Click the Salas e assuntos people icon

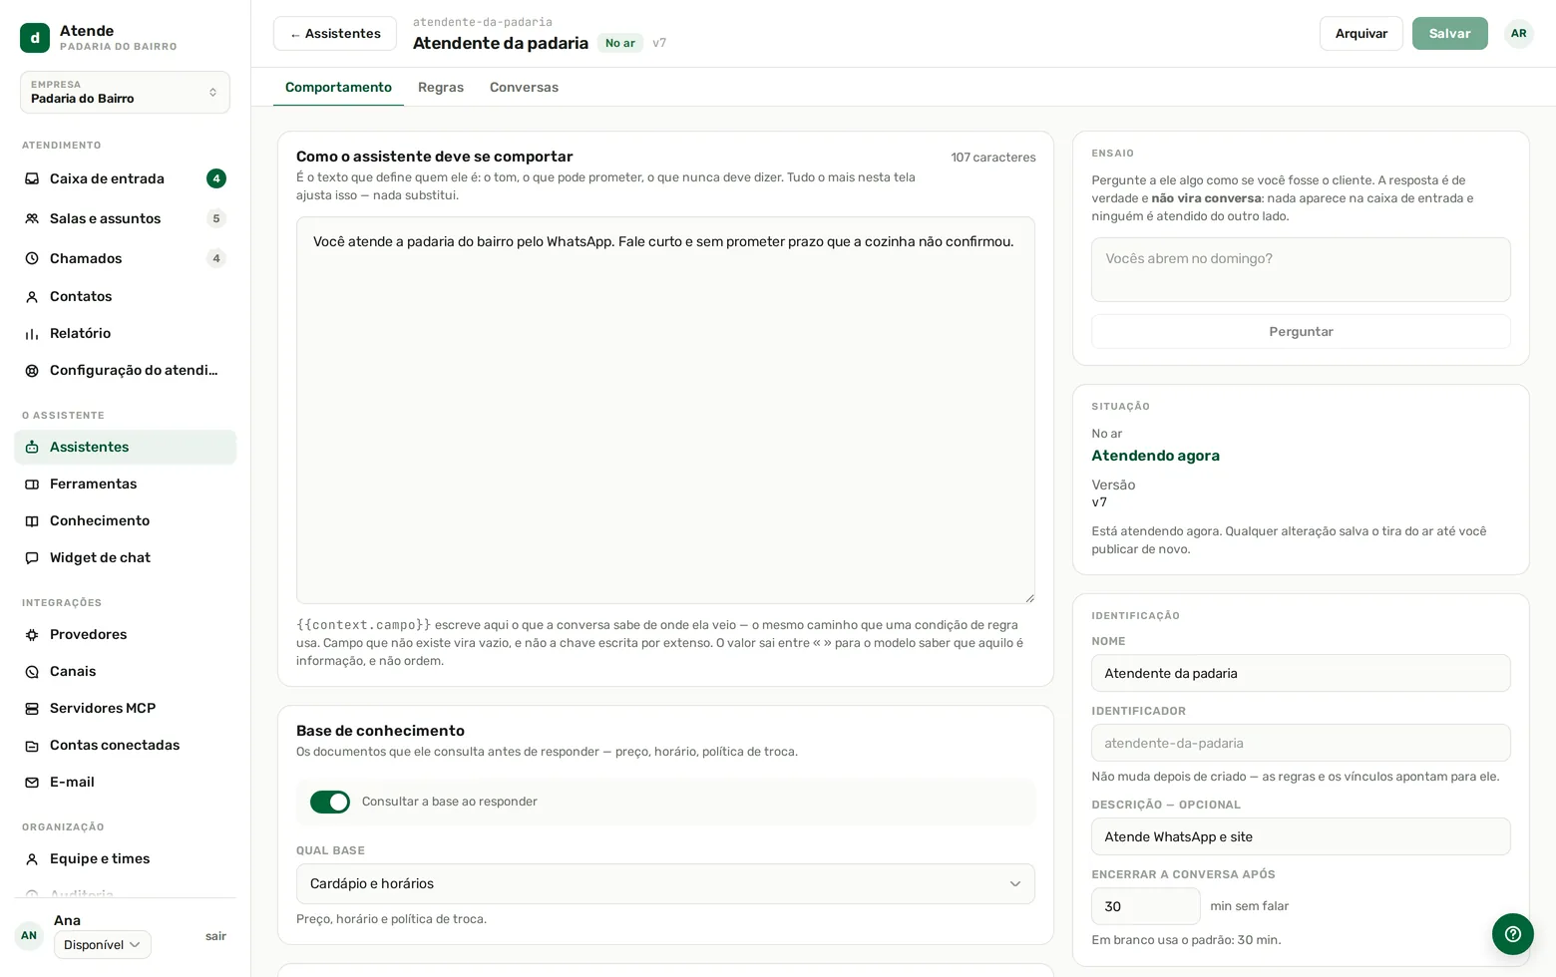coord(32,219)
